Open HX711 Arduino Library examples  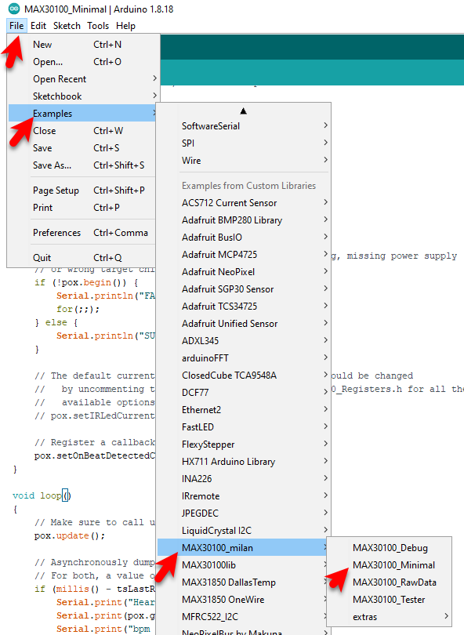tap(243, 462)
